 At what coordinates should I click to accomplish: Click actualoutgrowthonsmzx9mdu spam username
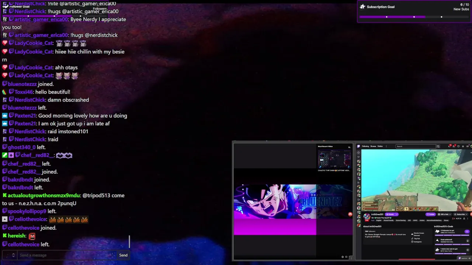point(44,195)
